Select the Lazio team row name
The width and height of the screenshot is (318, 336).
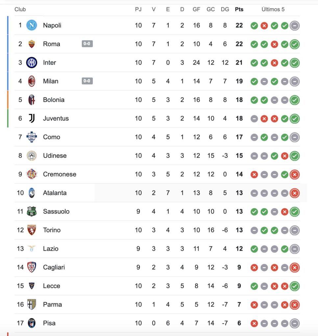coord(51,249)
